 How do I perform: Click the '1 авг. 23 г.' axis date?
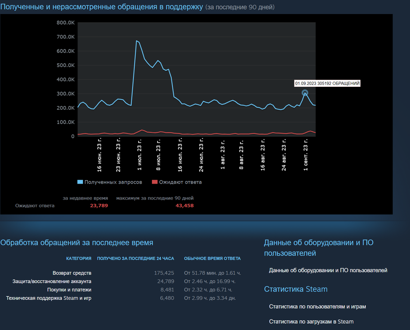[223, 155]
